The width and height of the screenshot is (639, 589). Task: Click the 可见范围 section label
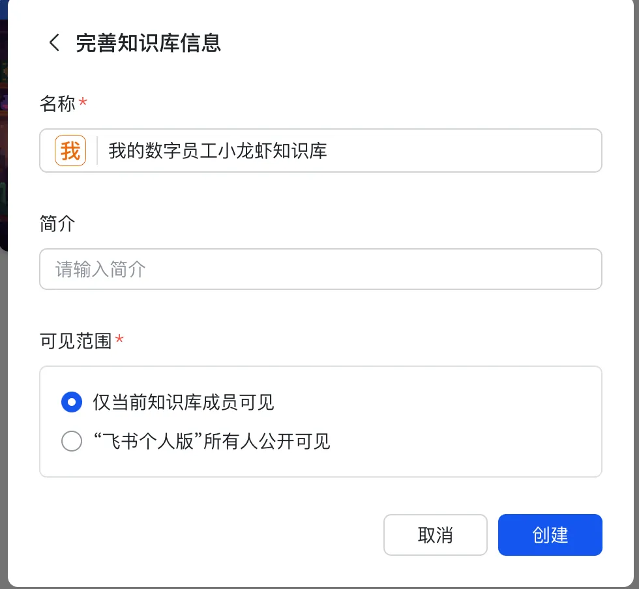click(x=76, y=341)
